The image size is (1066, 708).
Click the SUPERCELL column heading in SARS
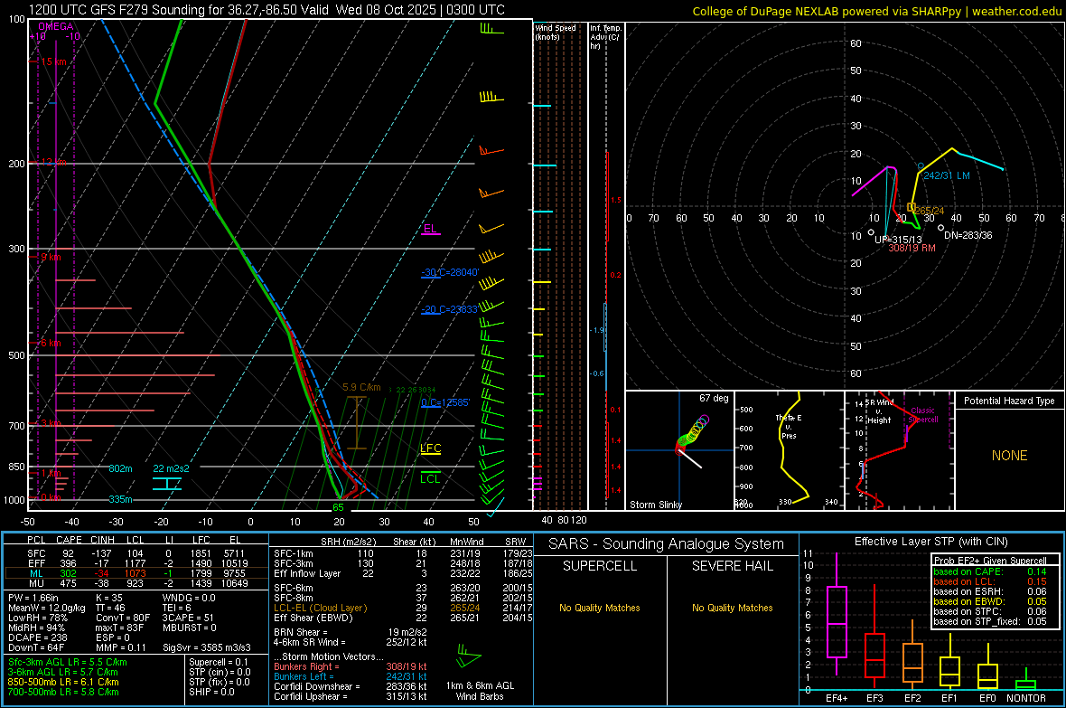pos(600,566)
